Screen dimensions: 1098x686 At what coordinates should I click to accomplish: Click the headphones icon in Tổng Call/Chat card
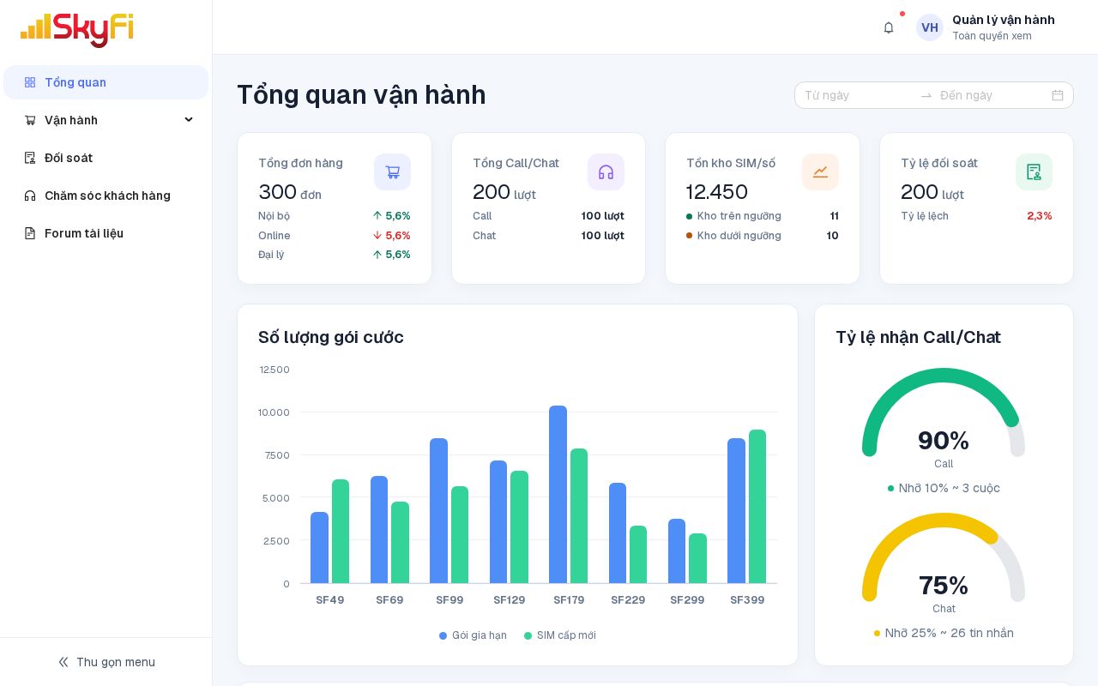tap(606, 172)
